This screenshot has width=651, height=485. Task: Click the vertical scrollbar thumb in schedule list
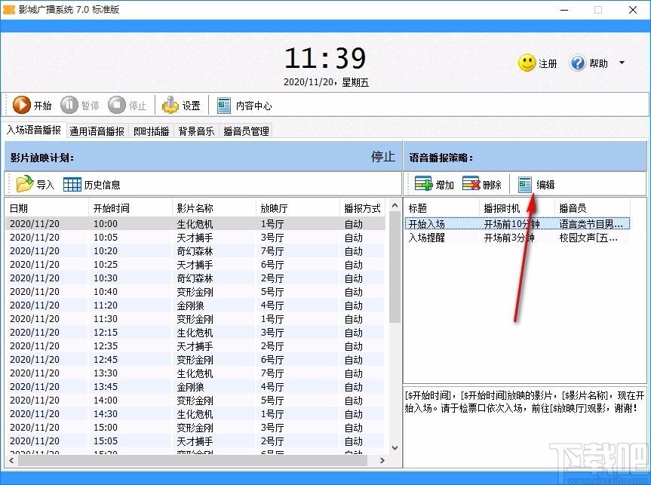395,266
